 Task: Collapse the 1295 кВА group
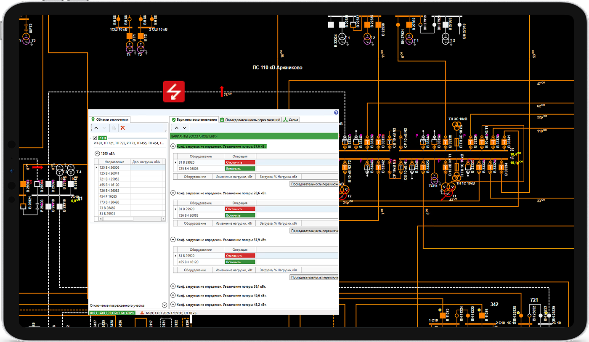click(98, 154)
